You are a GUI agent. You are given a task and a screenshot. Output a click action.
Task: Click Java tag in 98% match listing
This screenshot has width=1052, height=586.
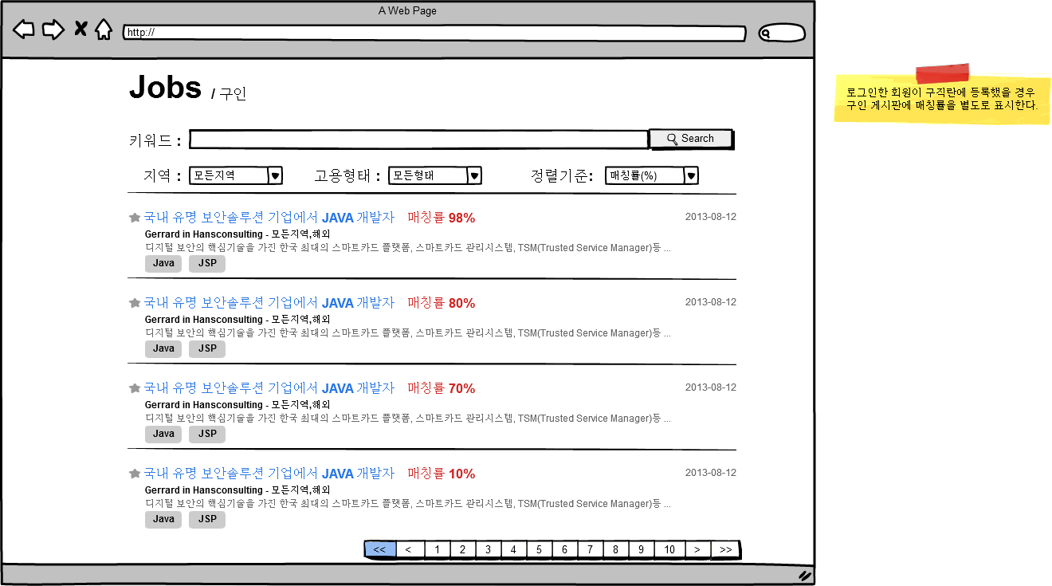tap(163, 264)
